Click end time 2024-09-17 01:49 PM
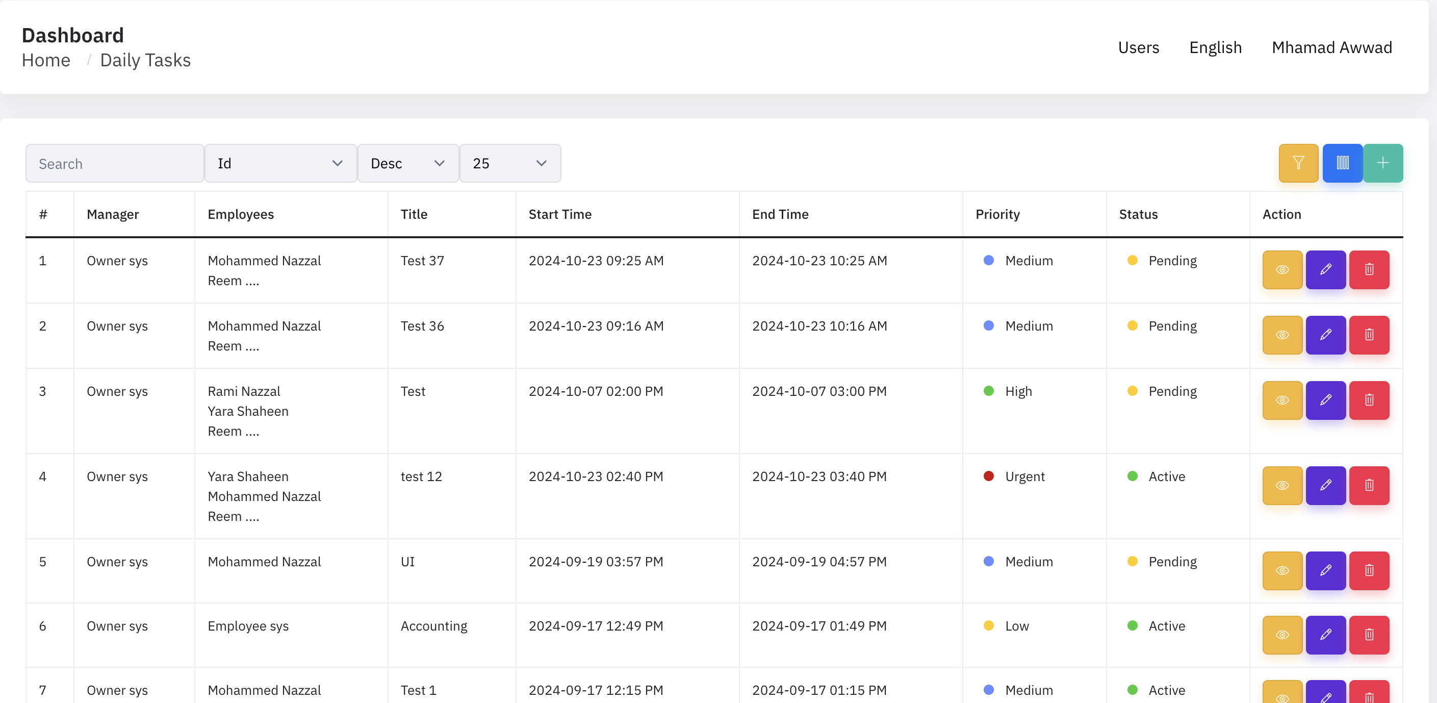 point(819,626)
